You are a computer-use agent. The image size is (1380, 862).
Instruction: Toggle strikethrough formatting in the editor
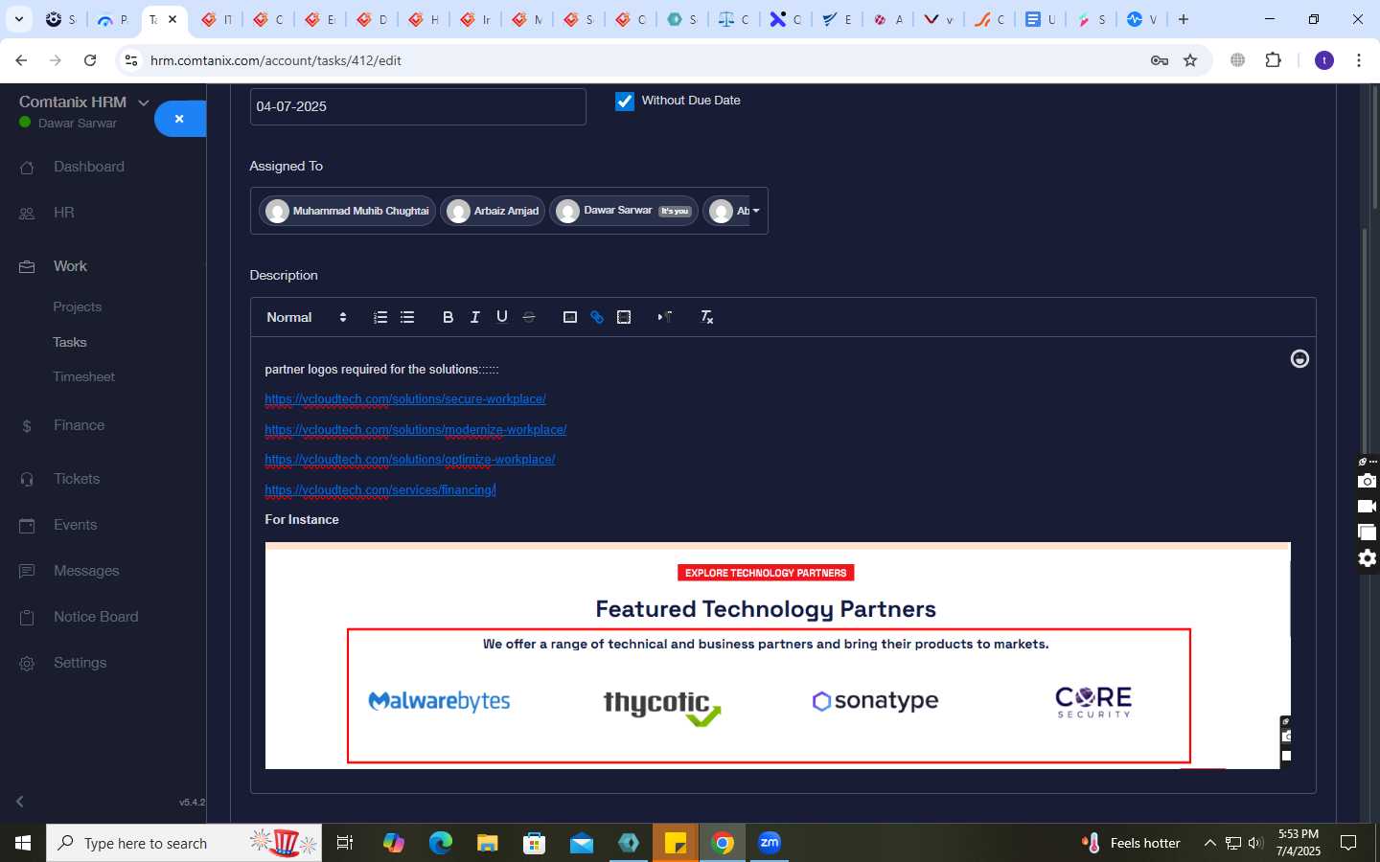pyautogui.click(x=528, y=317)
